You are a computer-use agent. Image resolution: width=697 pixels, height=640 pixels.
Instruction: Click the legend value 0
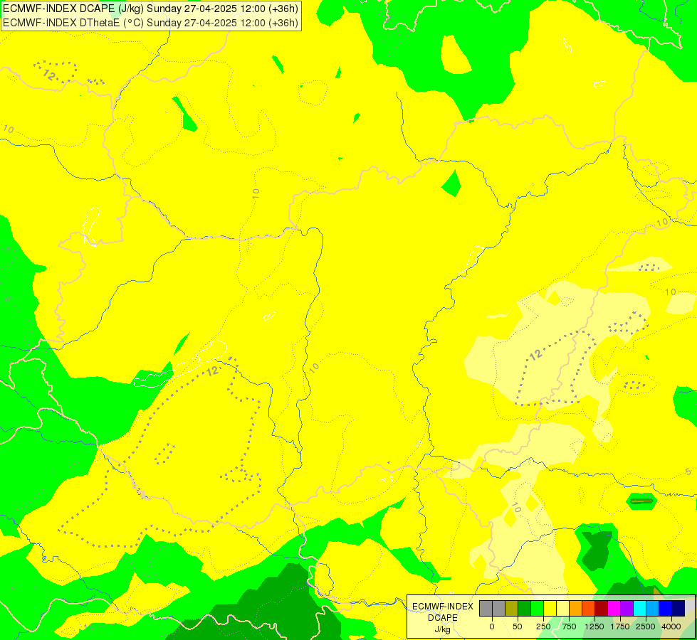point(492,626)
